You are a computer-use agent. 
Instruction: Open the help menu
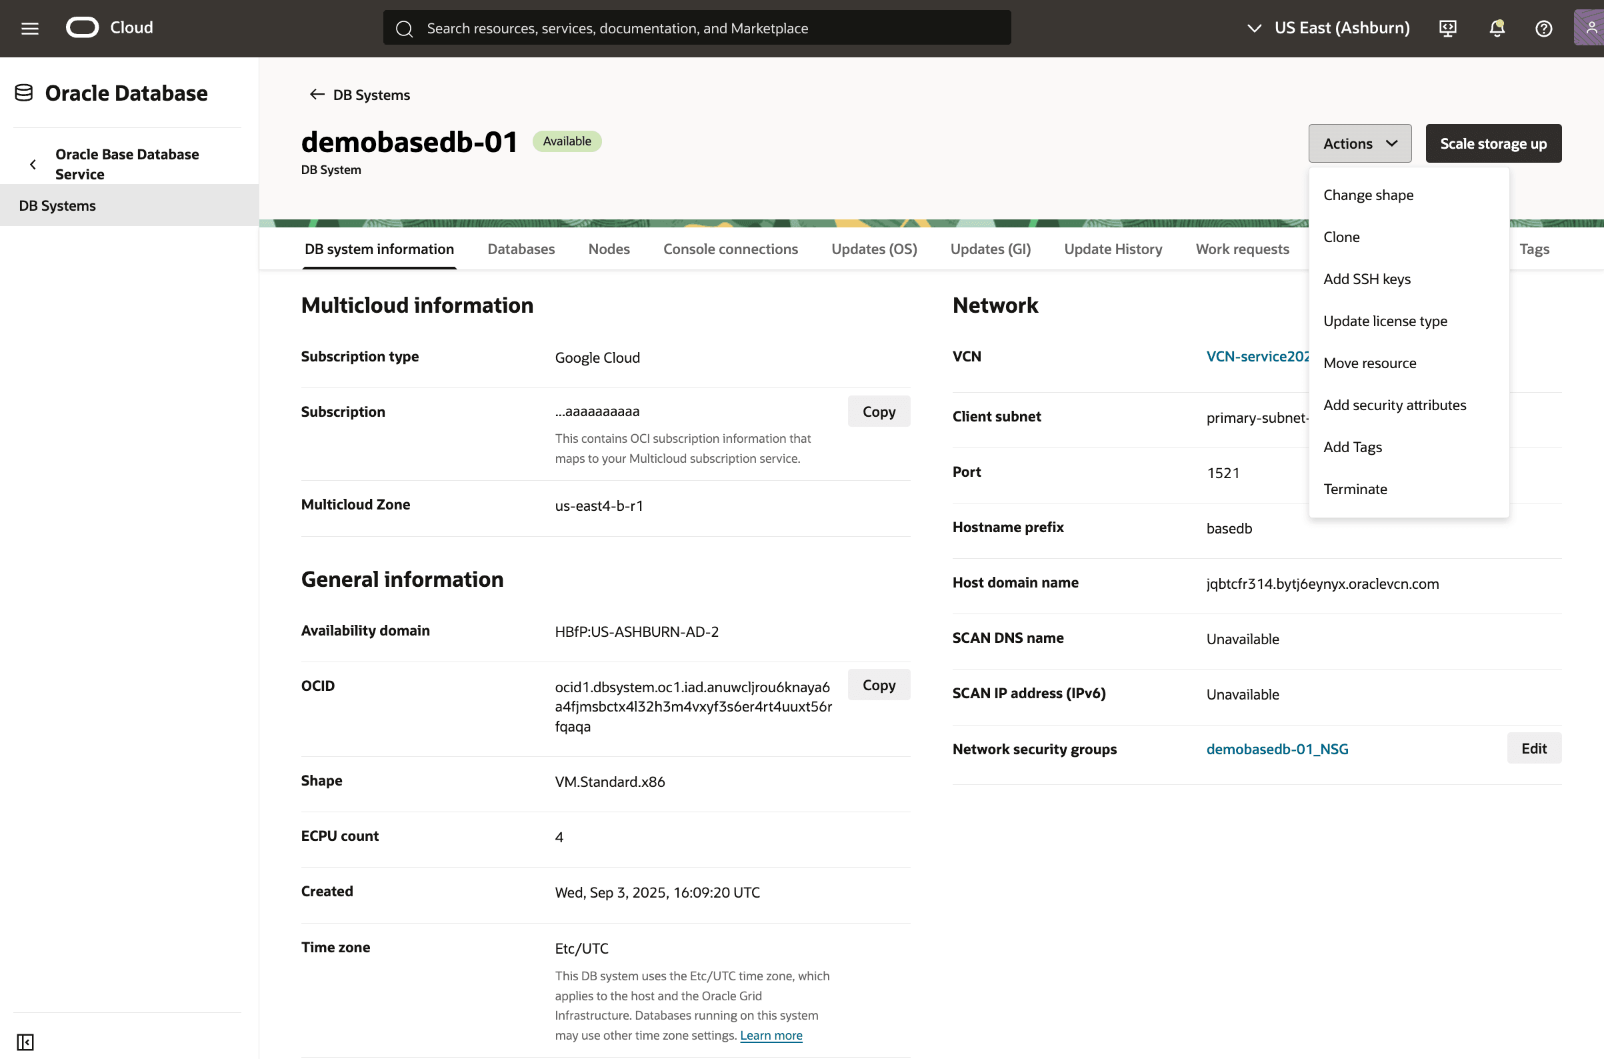point(1543,28)
